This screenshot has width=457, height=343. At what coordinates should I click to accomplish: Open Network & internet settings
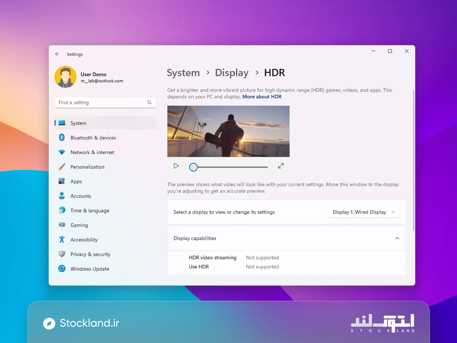[x=105, y=152]
